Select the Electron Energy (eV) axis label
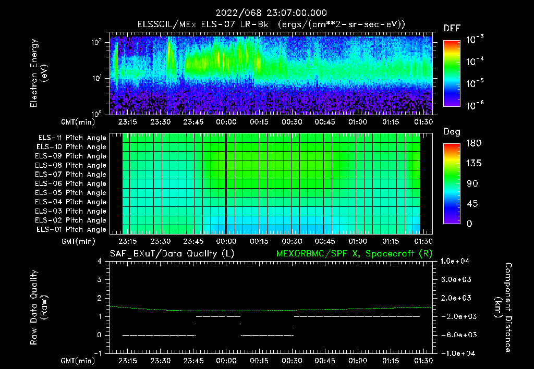The width and height of the screenshot is (534, 369). pyautogui.click(x=39, y=73)
